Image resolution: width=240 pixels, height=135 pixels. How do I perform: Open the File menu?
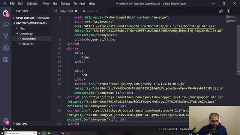(12, 3)
